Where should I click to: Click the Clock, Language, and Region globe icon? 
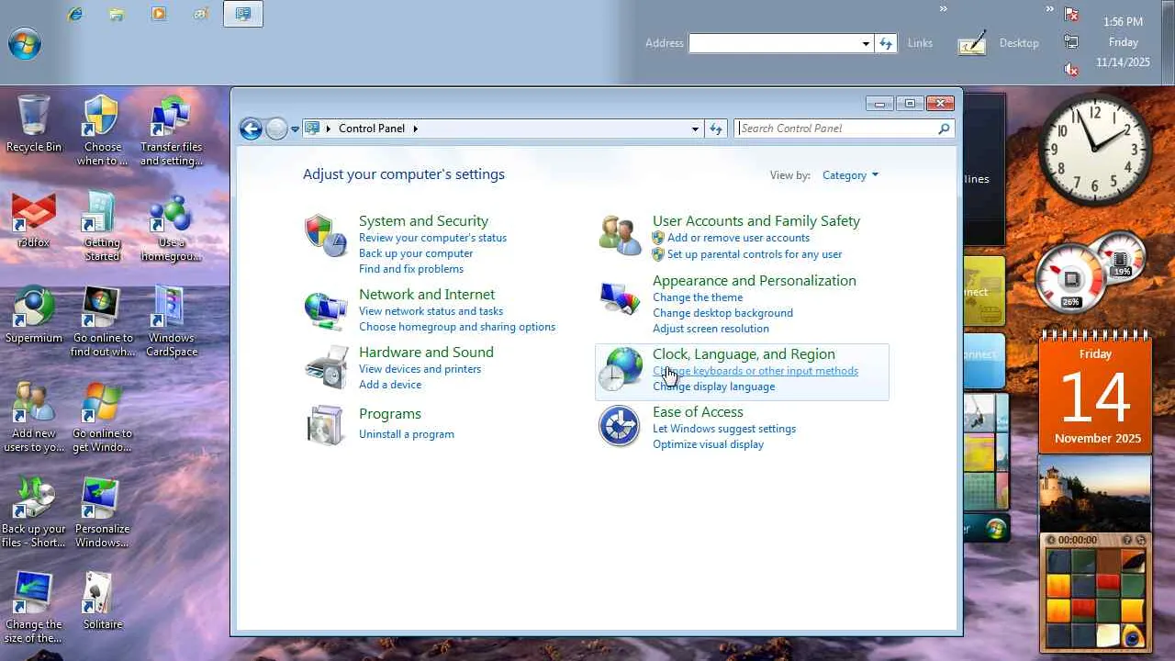coord(620,370)
